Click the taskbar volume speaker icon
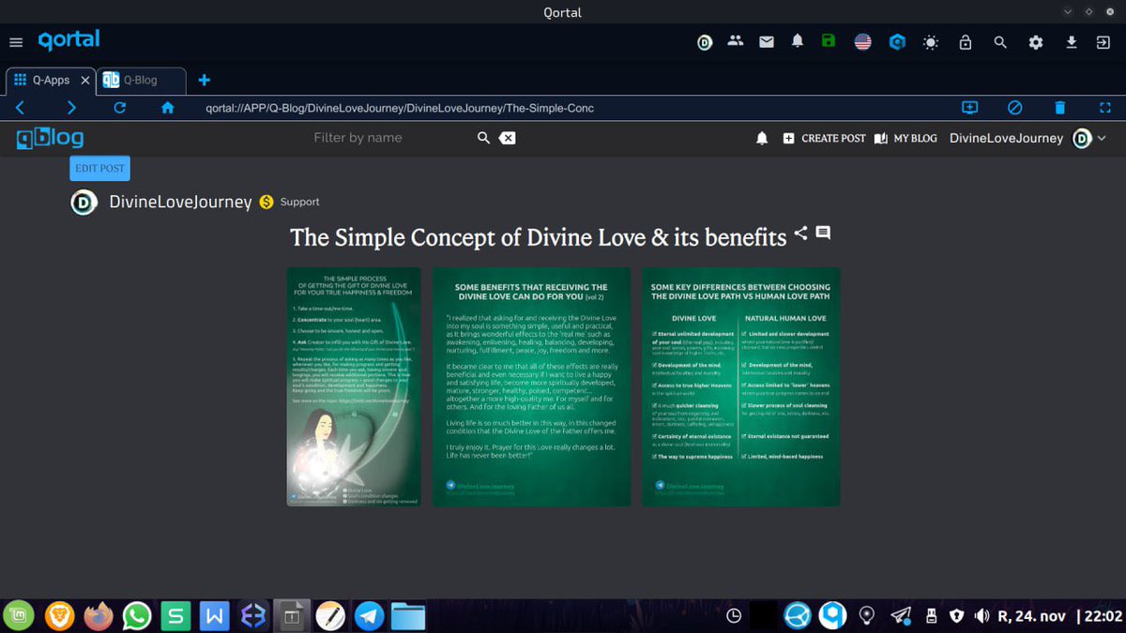This screenshot has height=633, width=1126. pyautogui.click(x=981, y=615)
